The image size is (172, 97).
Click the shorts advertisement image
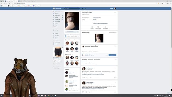point(58,52)
